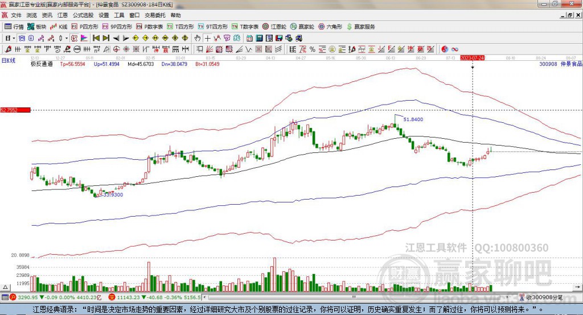This screenshot has width=583, height=315.
Task: Click the 赢家服务 button
Action: [x=361, y=27]
